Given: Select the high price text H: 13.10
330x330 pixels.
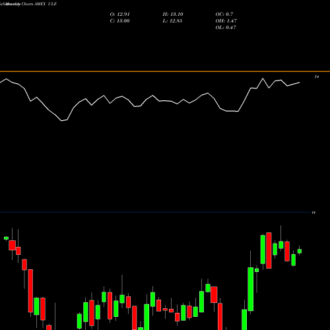Looking at the screenshot, I should [x=173, y=15].
